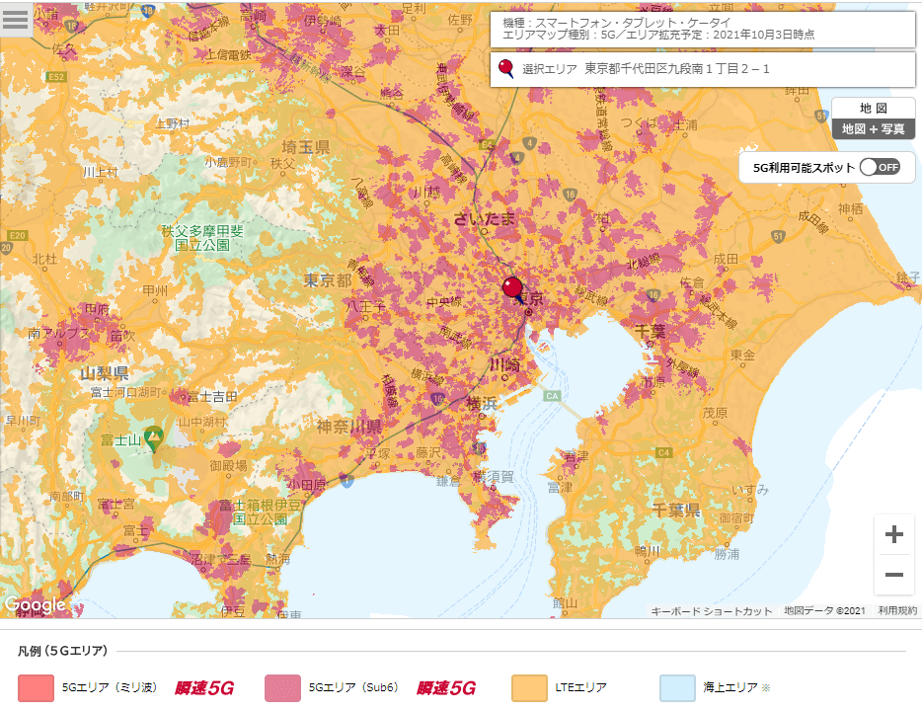
Task: Click the 海上エリア legend label
Action: [730, 686]
